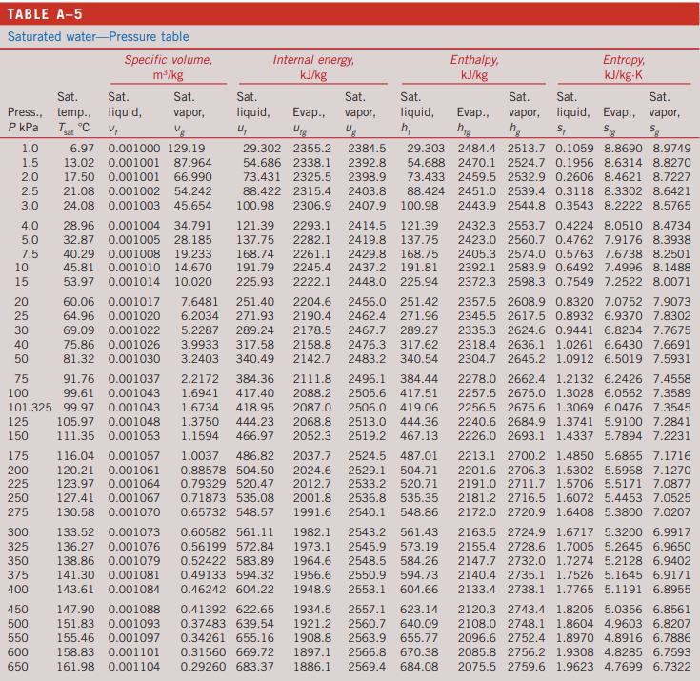This screenshot has height=681, width=700.
Task: Select entropy value '8.9749'
Action: 671,149
